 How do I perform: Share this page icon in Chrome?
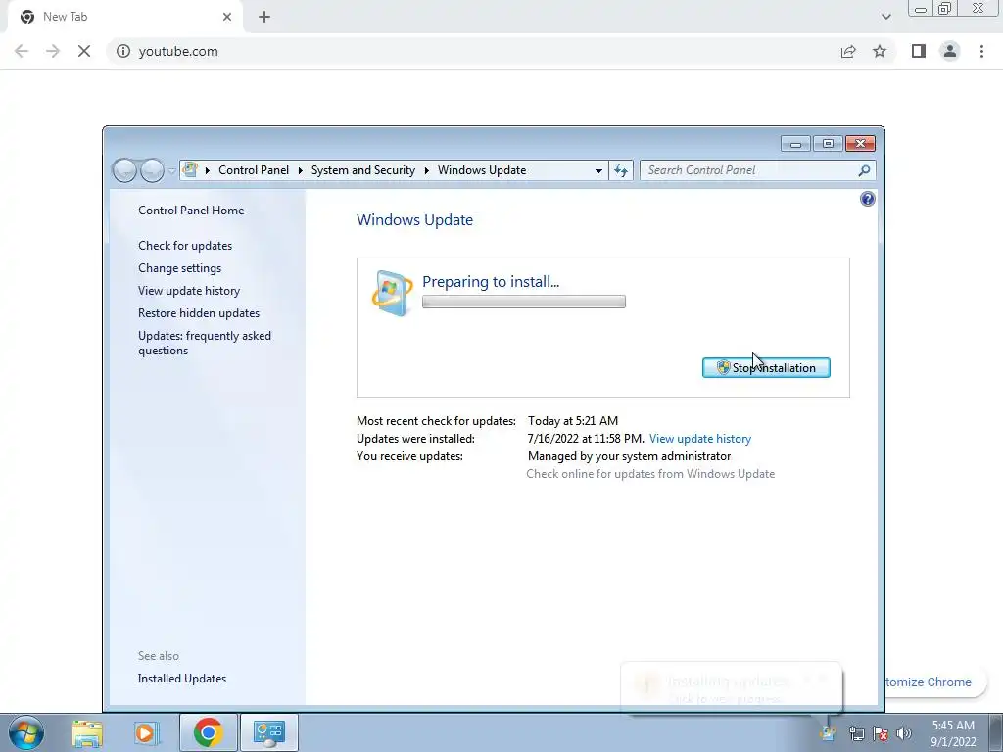point(848,51)
